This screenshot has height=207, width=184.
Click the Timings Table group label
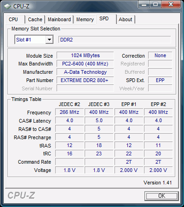[x=26, y=99]
